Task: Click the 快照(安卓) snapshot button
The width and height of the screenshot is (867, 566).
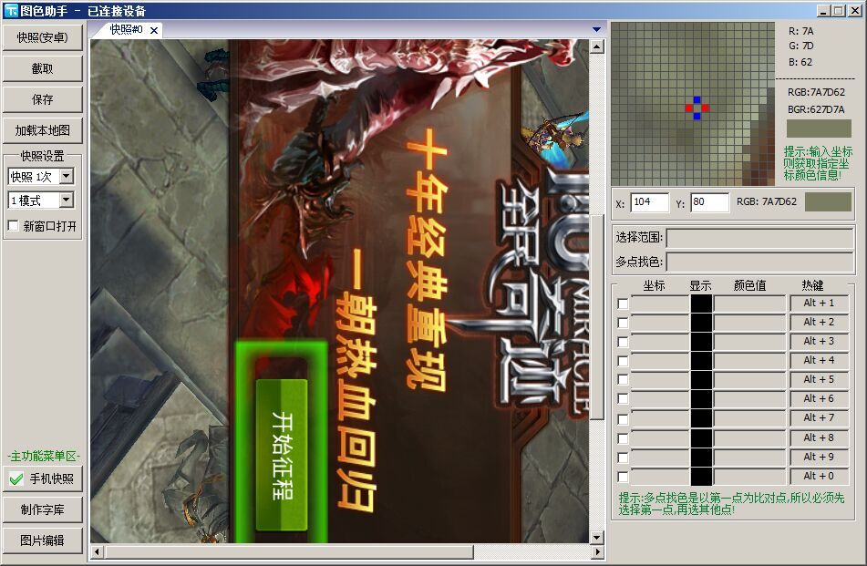Action: pyautogui.click(x=43, y=37)
